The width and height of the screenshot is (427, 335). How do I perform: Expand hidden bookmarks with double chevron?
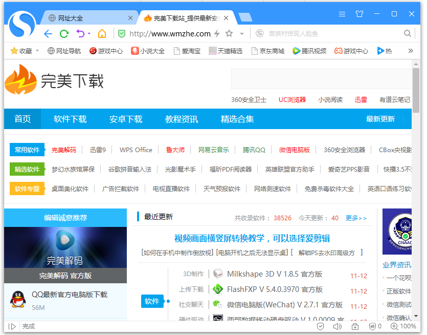[410, 51]
